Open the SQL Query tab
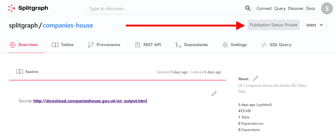 coord(276,45)
